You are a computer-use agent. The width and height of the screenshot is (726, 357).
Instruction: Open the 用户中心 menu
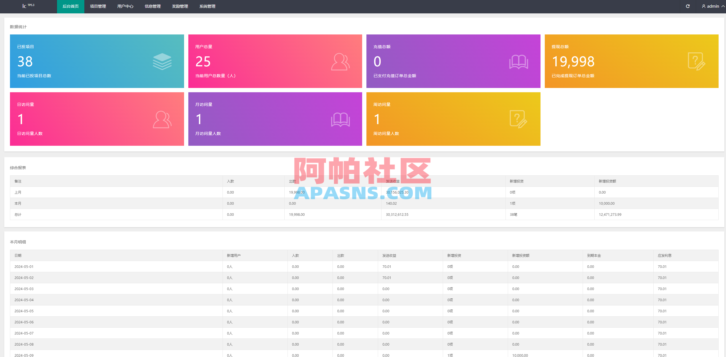(x=125, y=6)
